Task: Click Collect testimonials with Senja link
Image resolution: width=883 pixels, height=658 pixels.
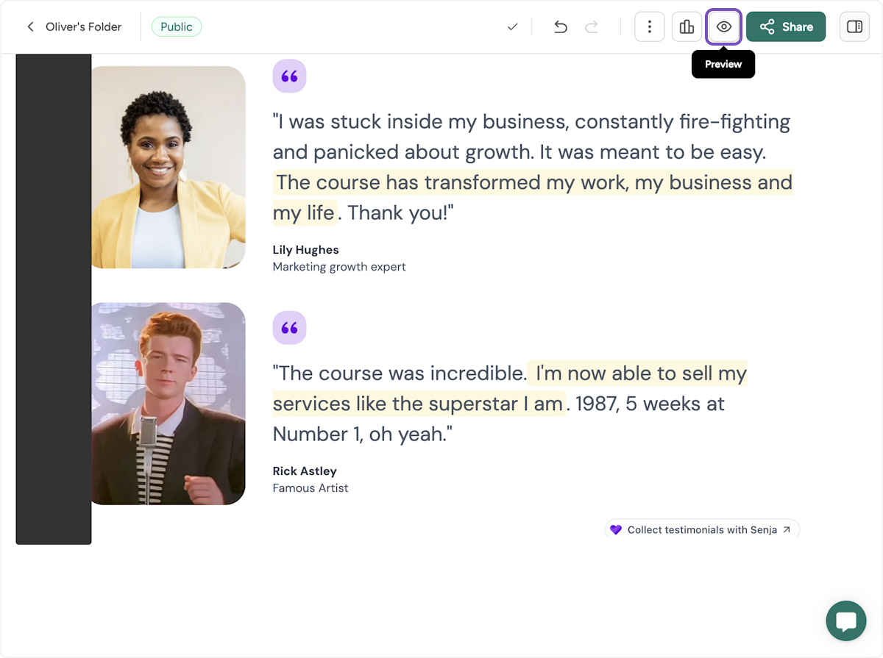Action: click(x=702, y=529)
